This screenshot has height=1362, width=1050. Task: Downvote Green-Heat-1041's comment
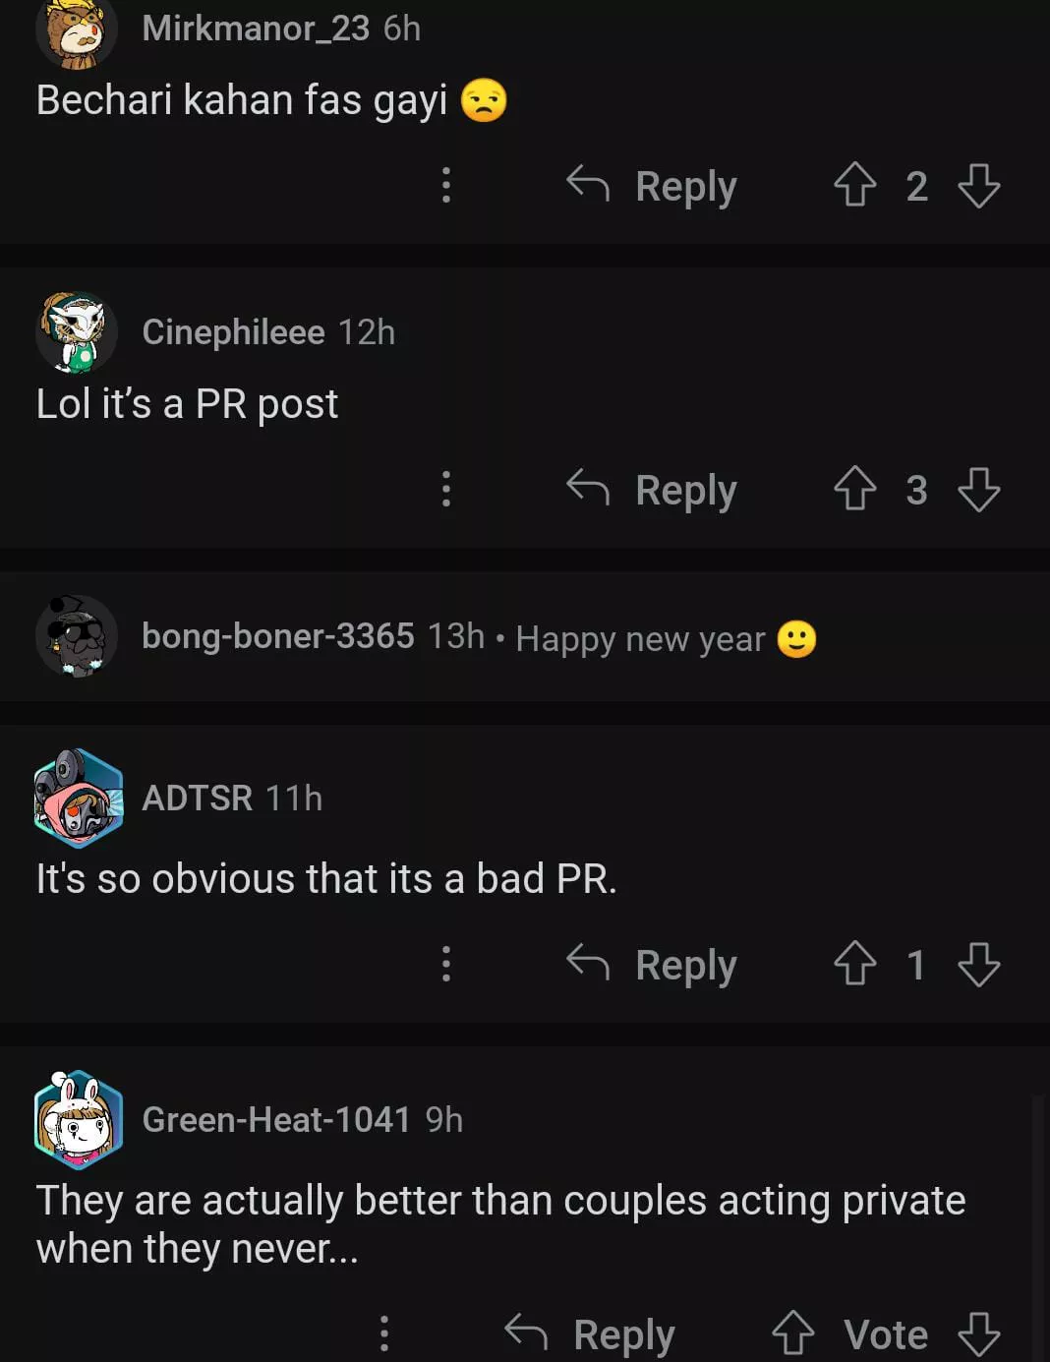(978, 1333)
